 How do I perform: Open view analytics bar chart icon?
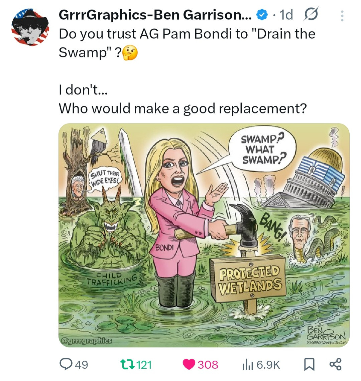click(x=248, y=365)
